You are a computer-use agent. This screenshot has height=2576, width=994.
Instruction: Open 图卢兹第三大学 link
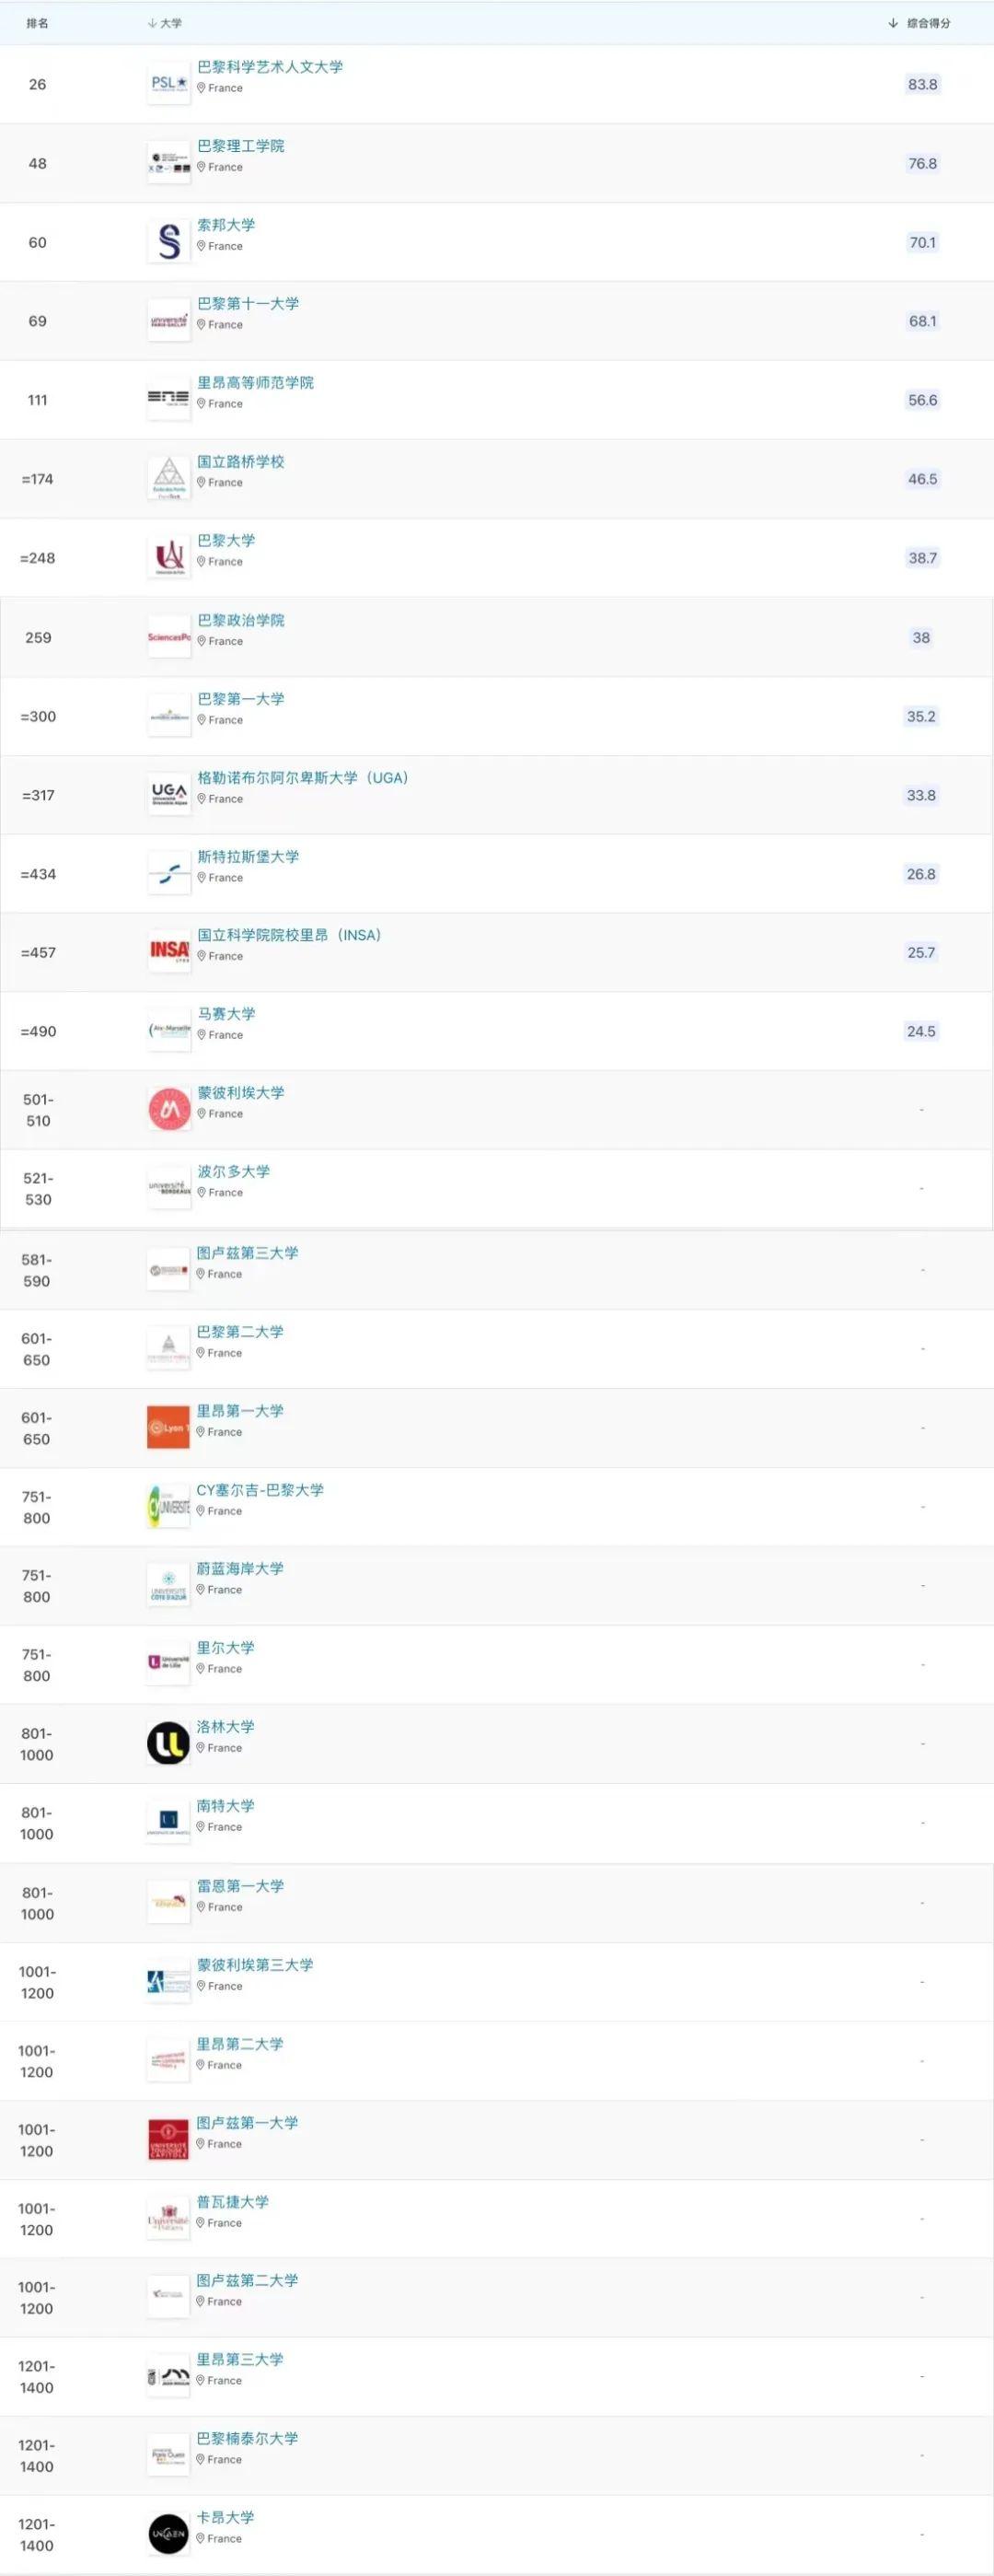[x=248, y=1253]
